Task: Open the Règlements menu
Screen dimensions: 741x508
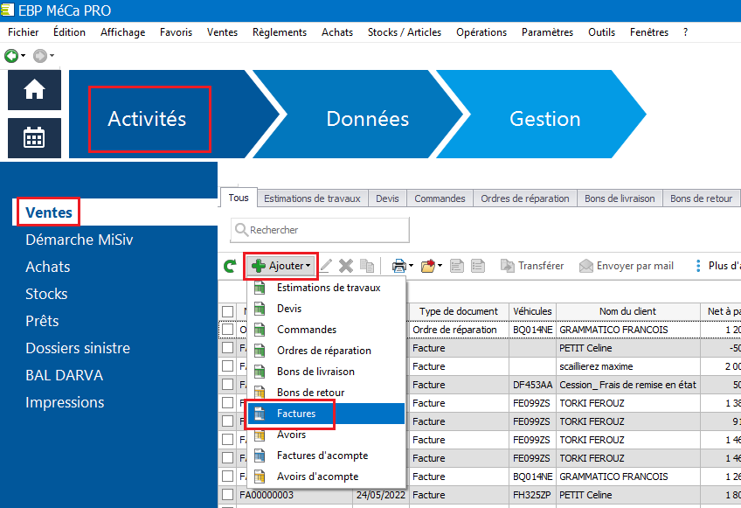Action: [x=280, y=32]
